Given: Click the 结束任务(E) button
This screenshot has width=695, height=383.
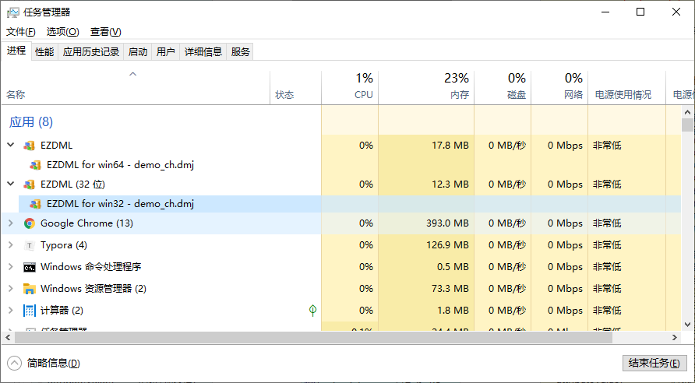Looking at the screenshot, I should point(654,364).
